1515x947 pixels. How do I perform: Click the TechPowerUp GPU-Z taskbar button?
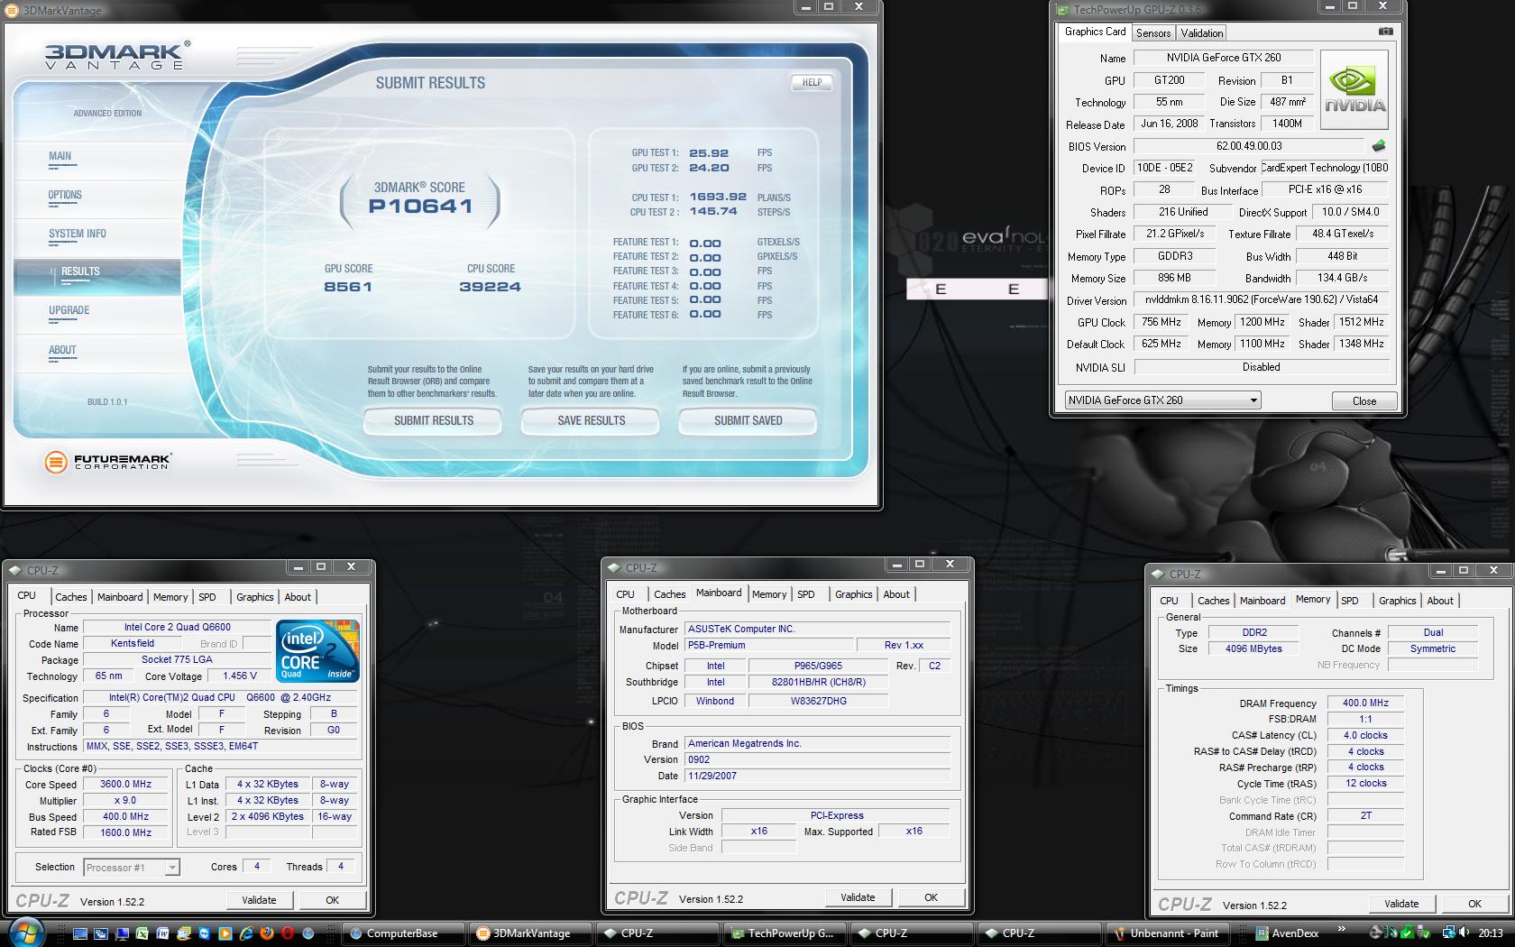pos(786,933)
